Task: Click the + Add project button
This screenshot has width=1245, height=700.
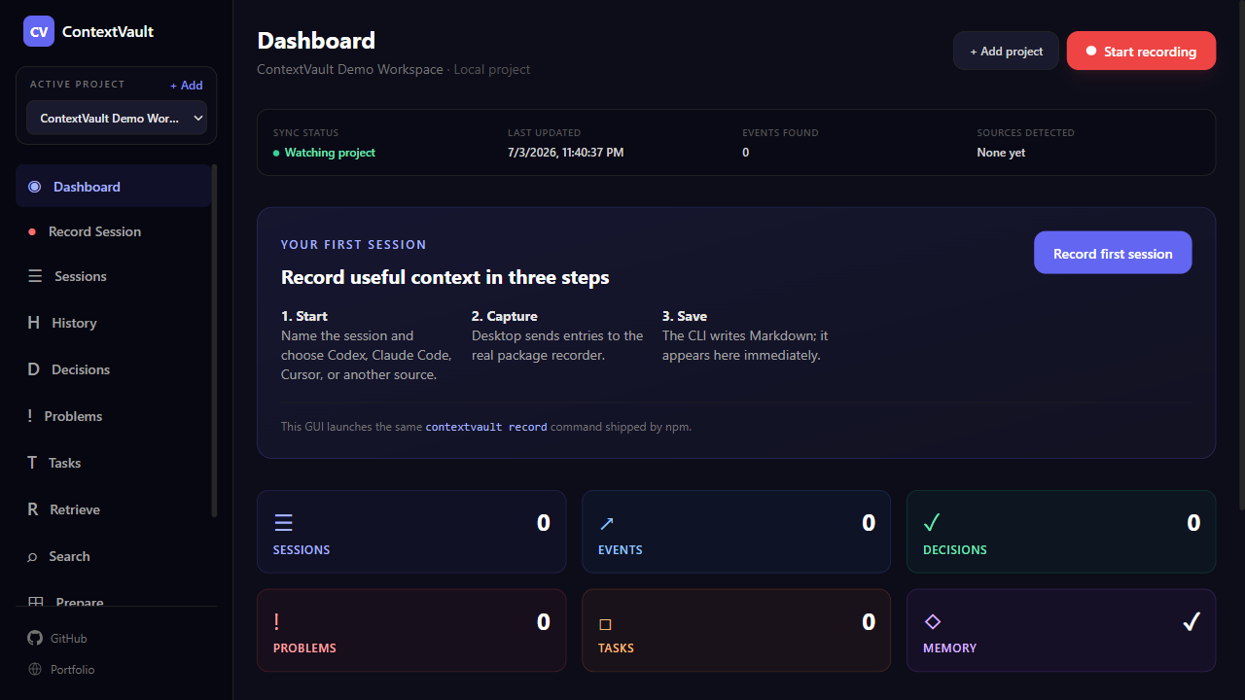Action: click(x=1006, y=51)
